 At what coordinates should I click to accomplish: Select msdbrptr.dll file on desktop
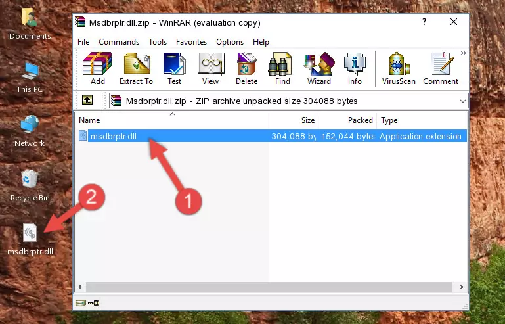pyautogui.click(x=30, y=239)
